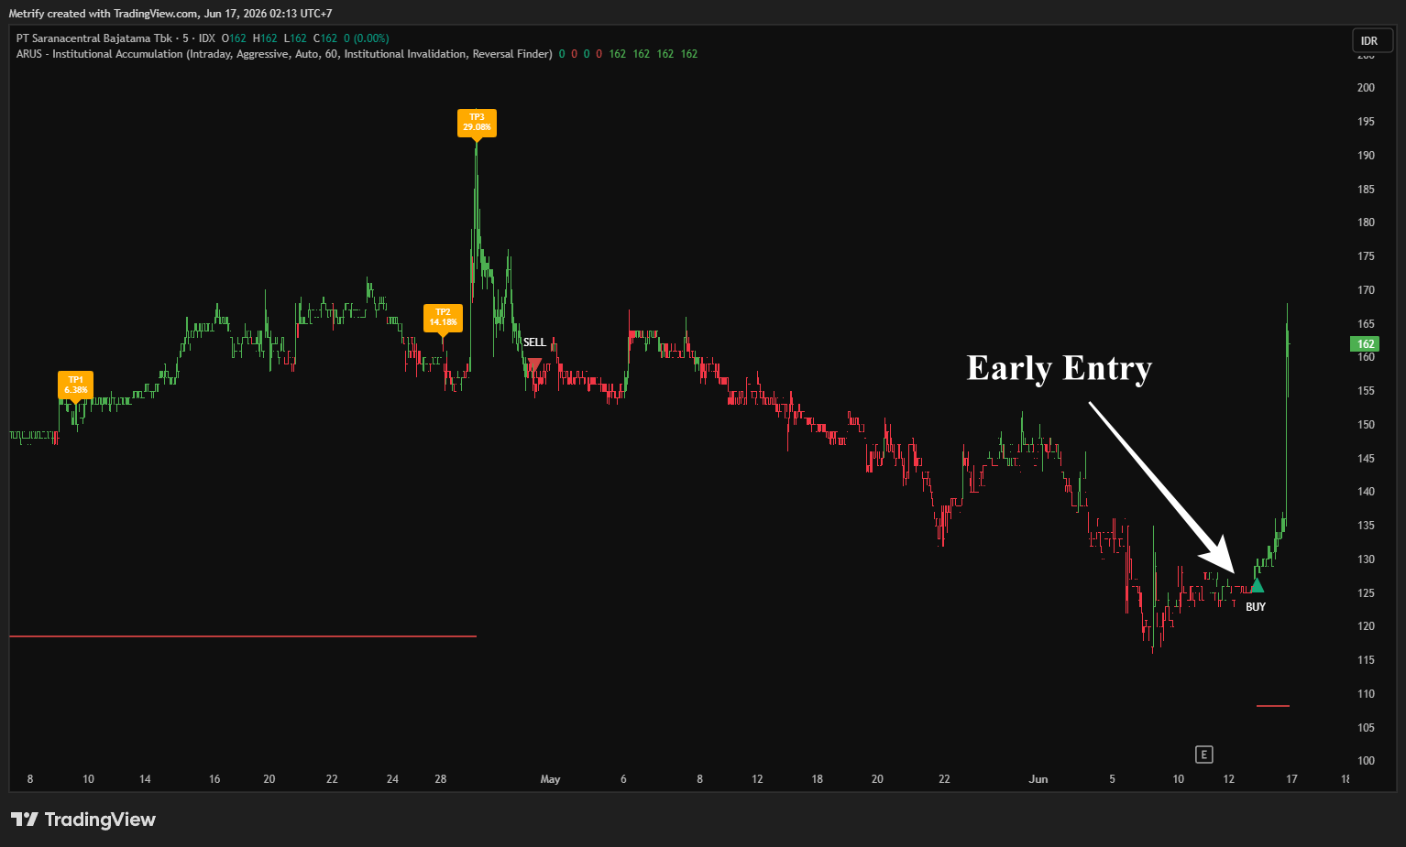Image resolution: width=1406 pixels, height=847 pixels.
Task: Click the 180 price level on the scale
Action: (x=1366, y=223)
